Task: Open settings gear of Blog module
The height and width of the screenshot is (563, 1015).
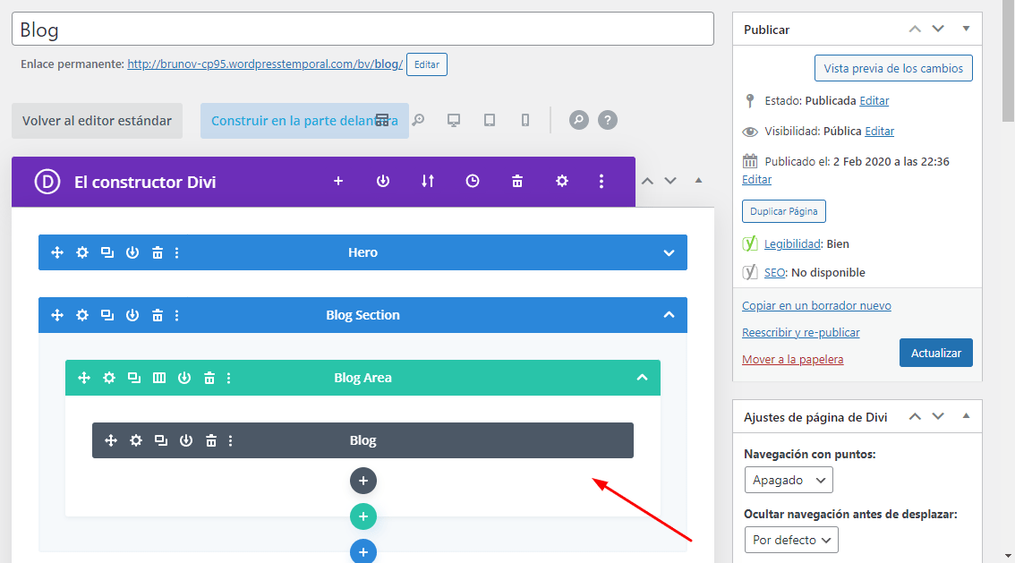Action: click(136, 440)
